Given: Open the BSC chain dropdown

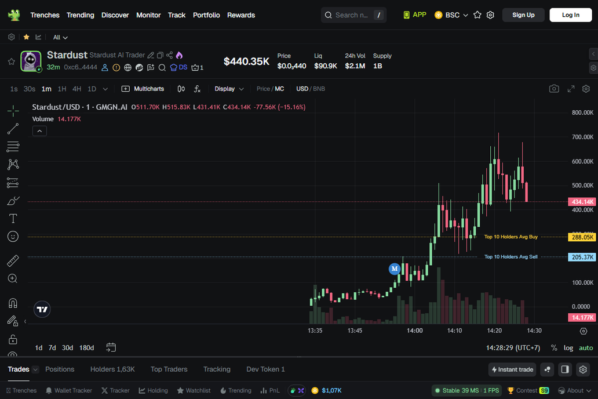Looking at the screenshot, I should [x=451, y=15].
